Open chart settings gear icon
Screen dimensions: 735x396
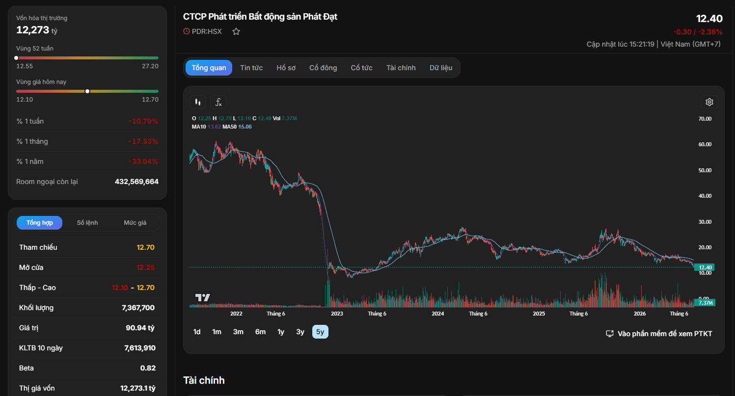click(709, 102)
